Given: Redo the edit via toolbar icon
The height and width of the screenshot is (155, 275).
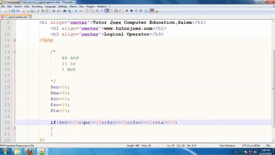Looking at the screenshot, I should pos(58,11).
